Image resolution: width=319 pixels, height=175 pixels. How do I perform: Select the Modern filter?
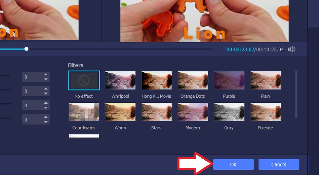tap(193, 112)
